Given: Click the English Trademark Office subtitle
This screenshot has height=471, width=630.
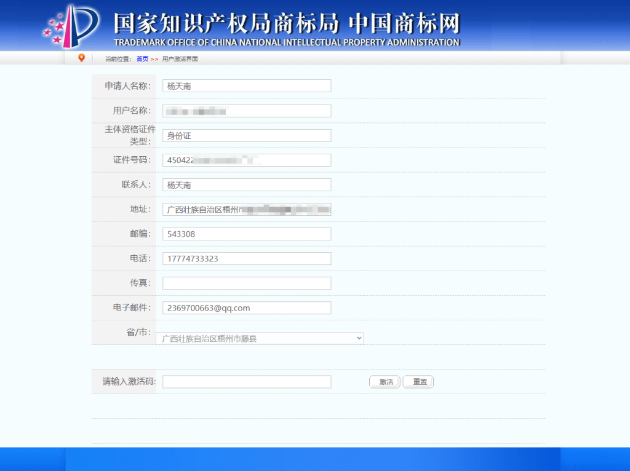Looking at the screenshot, I should tap(287, 42).
